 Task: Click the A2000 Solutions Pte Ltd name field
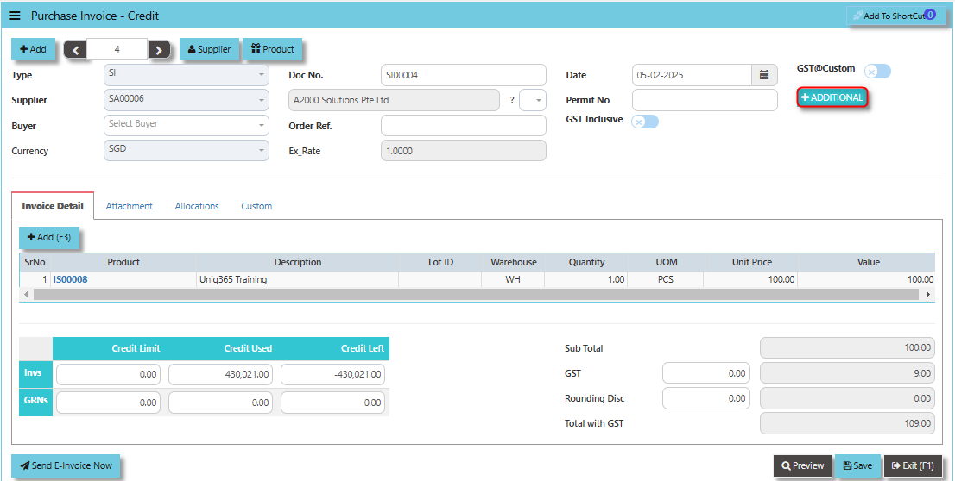(394, 100)
